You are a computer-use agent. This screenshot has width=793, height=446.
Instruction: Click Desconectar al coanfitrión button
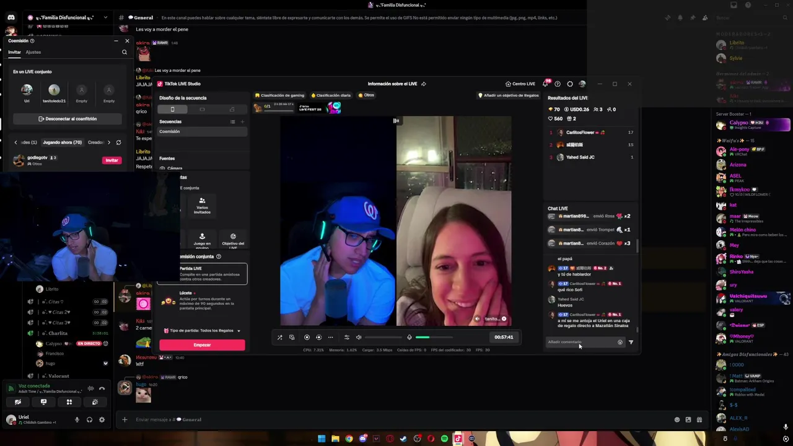pyautogui.click(x=68, y=118)
